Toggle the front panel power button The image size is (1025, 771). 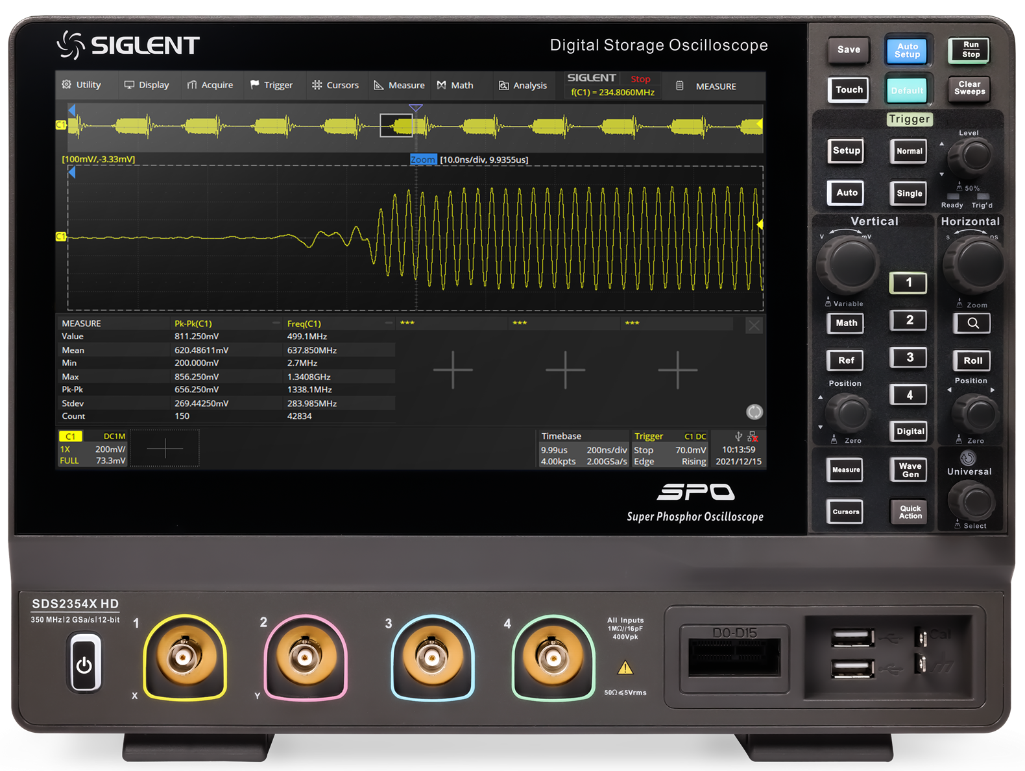coord(84,663)
